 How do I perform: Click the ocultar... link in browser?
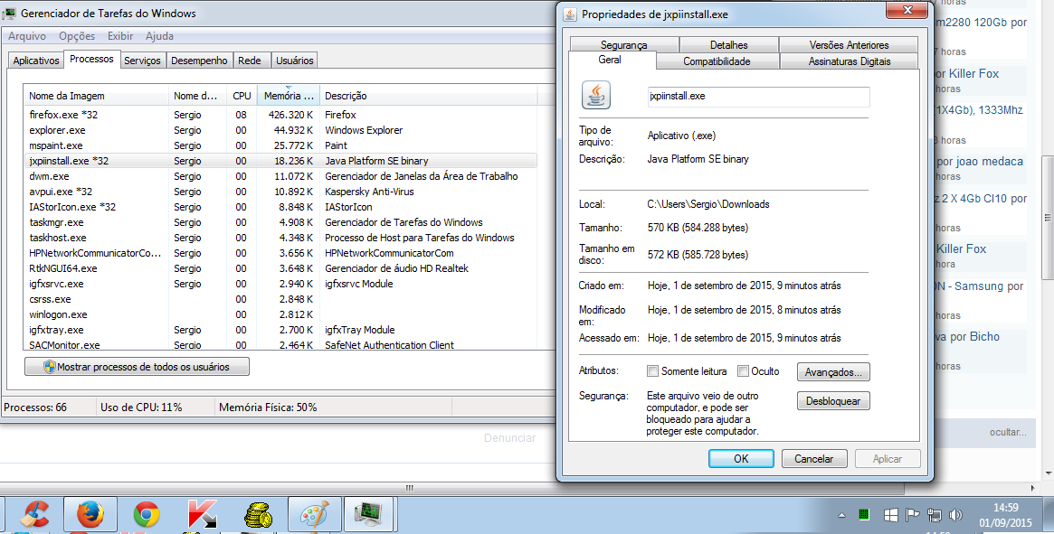(x=1008, y=432)
